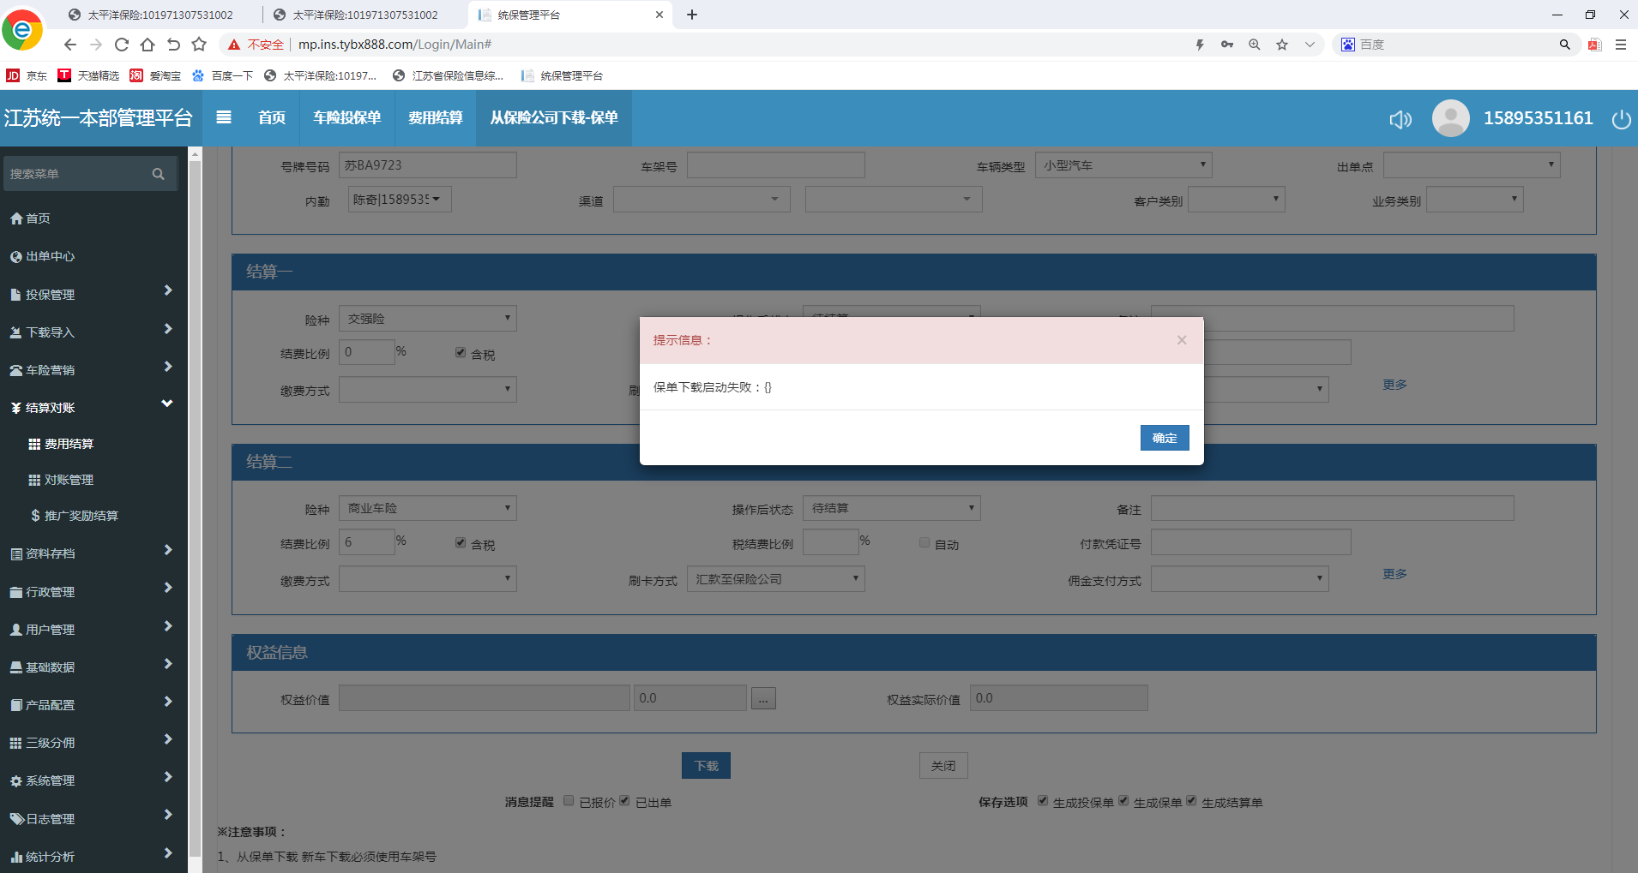
Task: Confirm the dialog with 确定
Action: 1165,438
